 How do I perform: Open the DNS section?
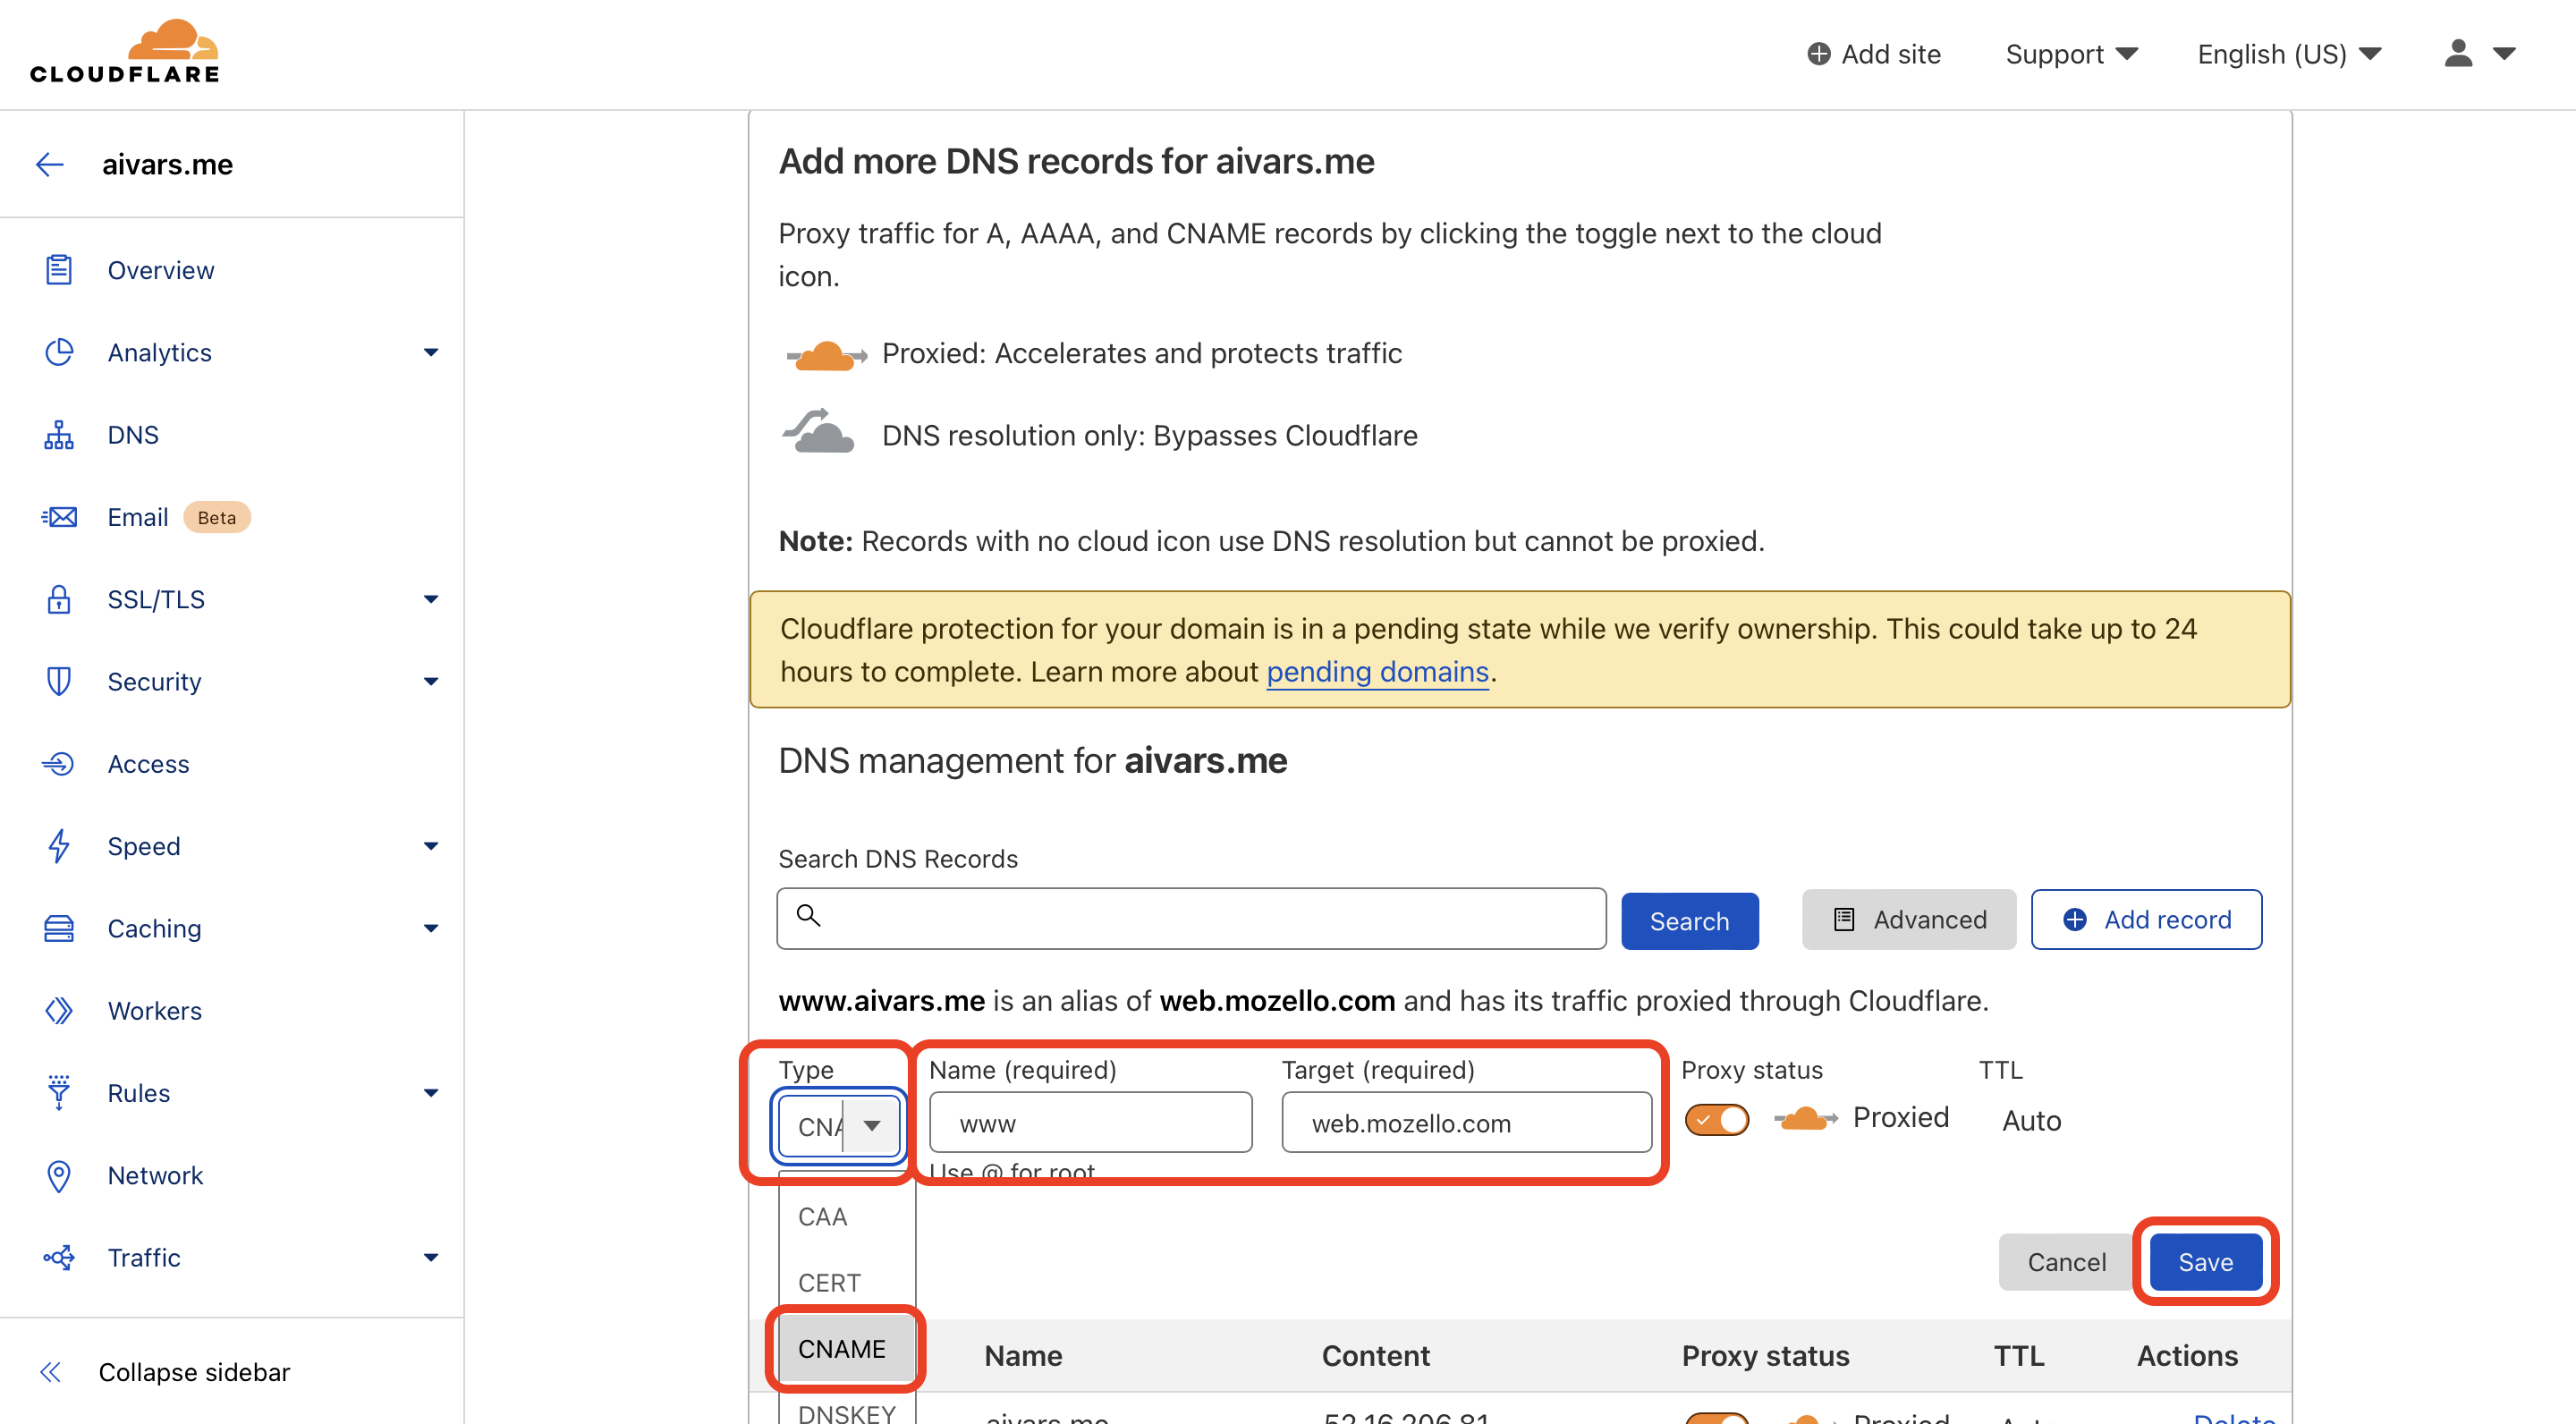tap(133, 435)
